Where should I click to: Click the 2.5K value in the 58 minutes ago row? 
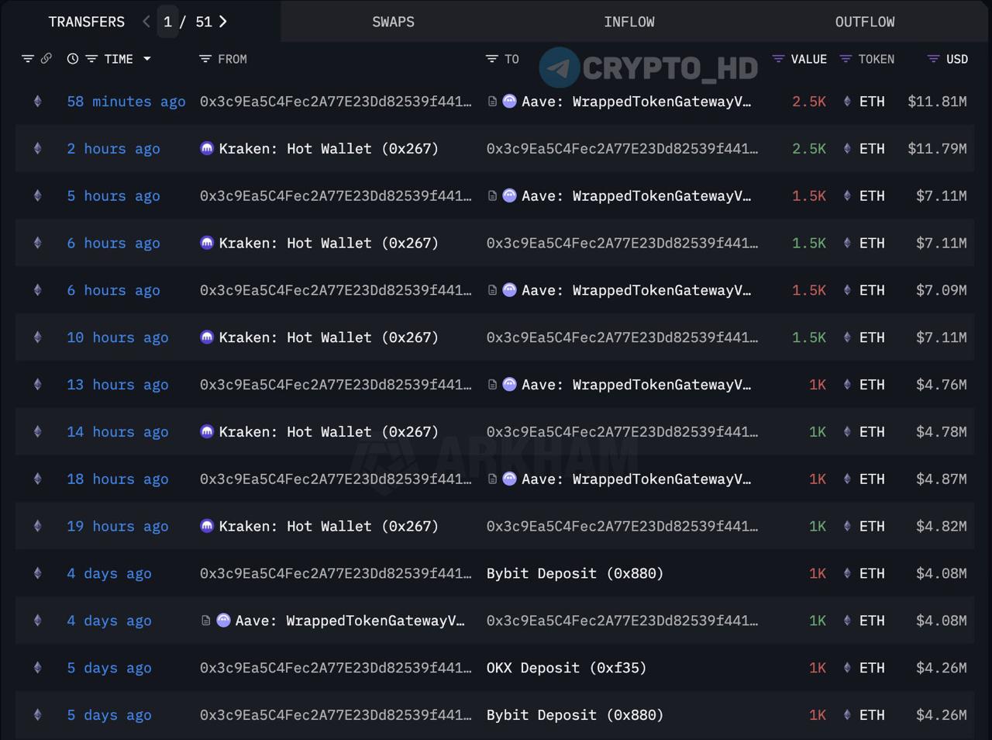pyautogui.click(x=809, y=102)
